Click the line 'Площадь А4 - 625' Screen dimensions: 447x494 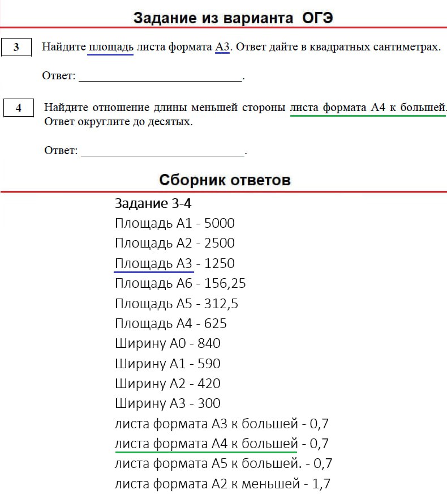[x=171, y=324]
